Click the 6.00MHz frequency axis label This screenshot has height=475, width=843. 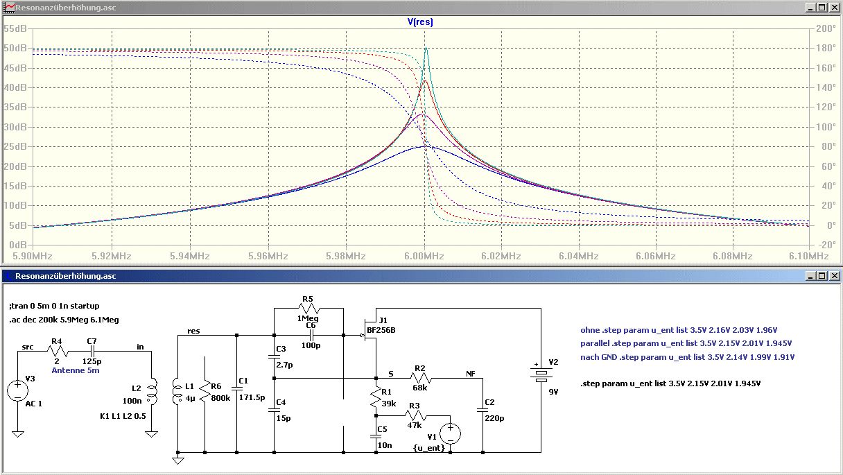coord(424,256)
